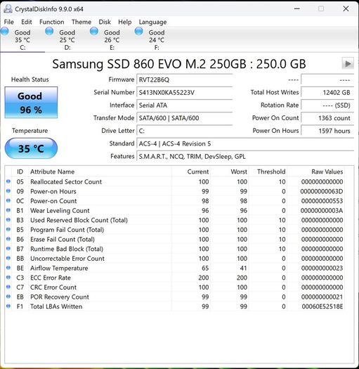359x369 pixels.
Task: Click the Threshold column header
Action: [x=268, y=171]
